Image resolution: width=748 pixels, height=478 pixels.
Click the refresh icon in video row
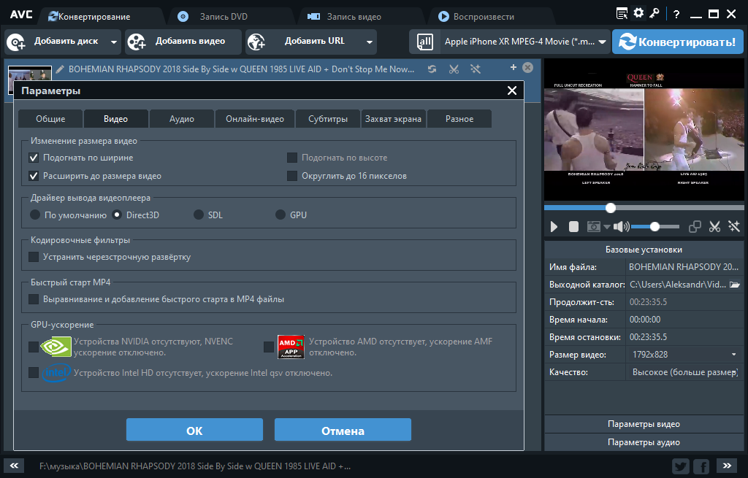[x=432, y=69]
